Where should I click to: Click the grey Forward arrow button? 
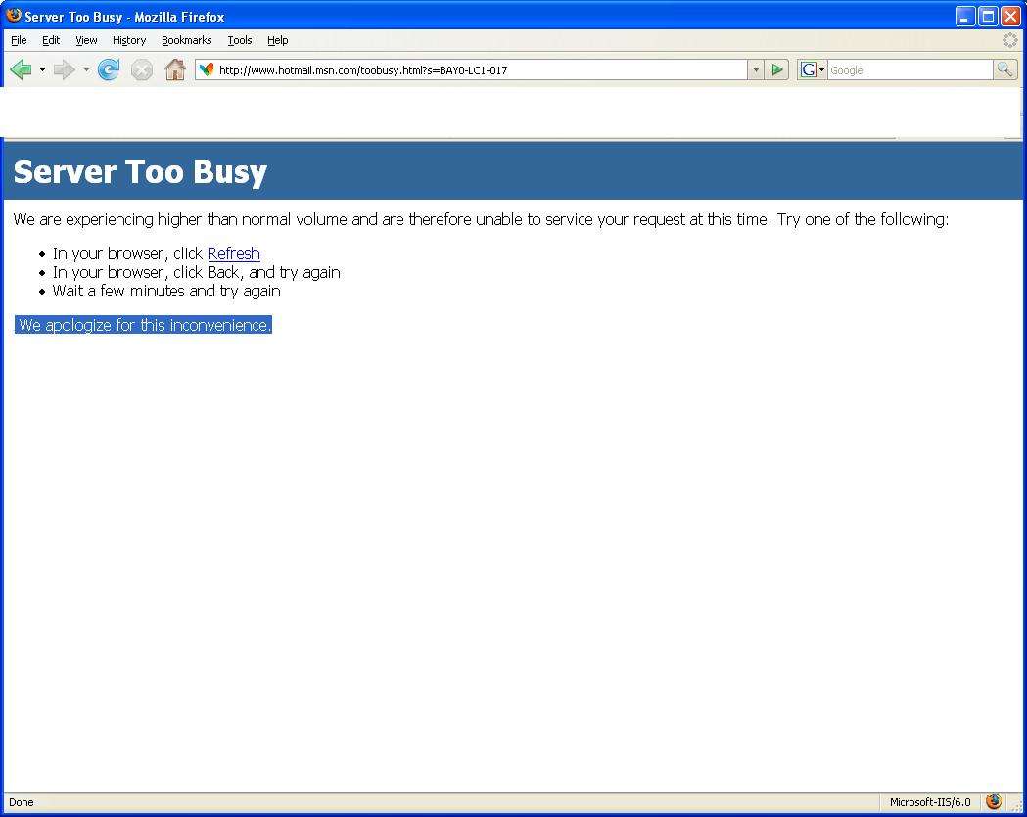tap(65, 69)
